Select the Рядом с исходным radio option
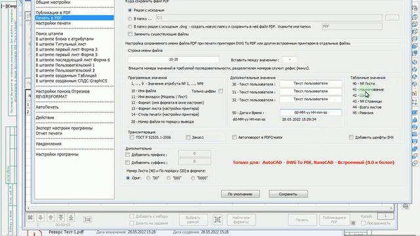 pyautogui.click(x=130, y=10)
